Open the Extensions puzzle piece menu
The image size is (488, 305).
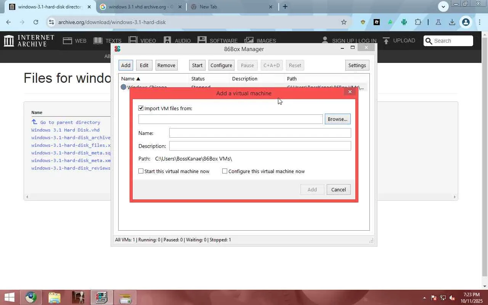(x=418, y=22)
